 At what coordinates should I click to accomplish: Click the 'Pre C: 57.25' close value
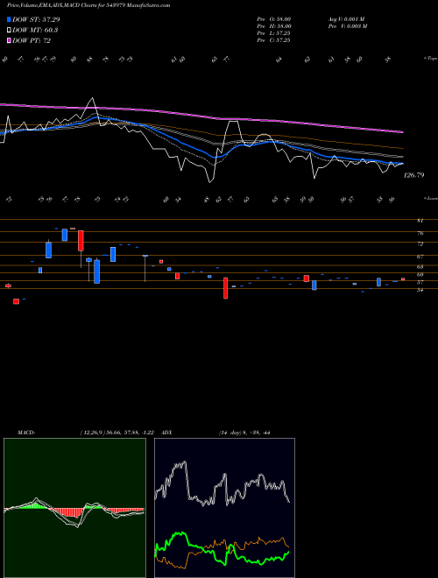pos(273,40)
